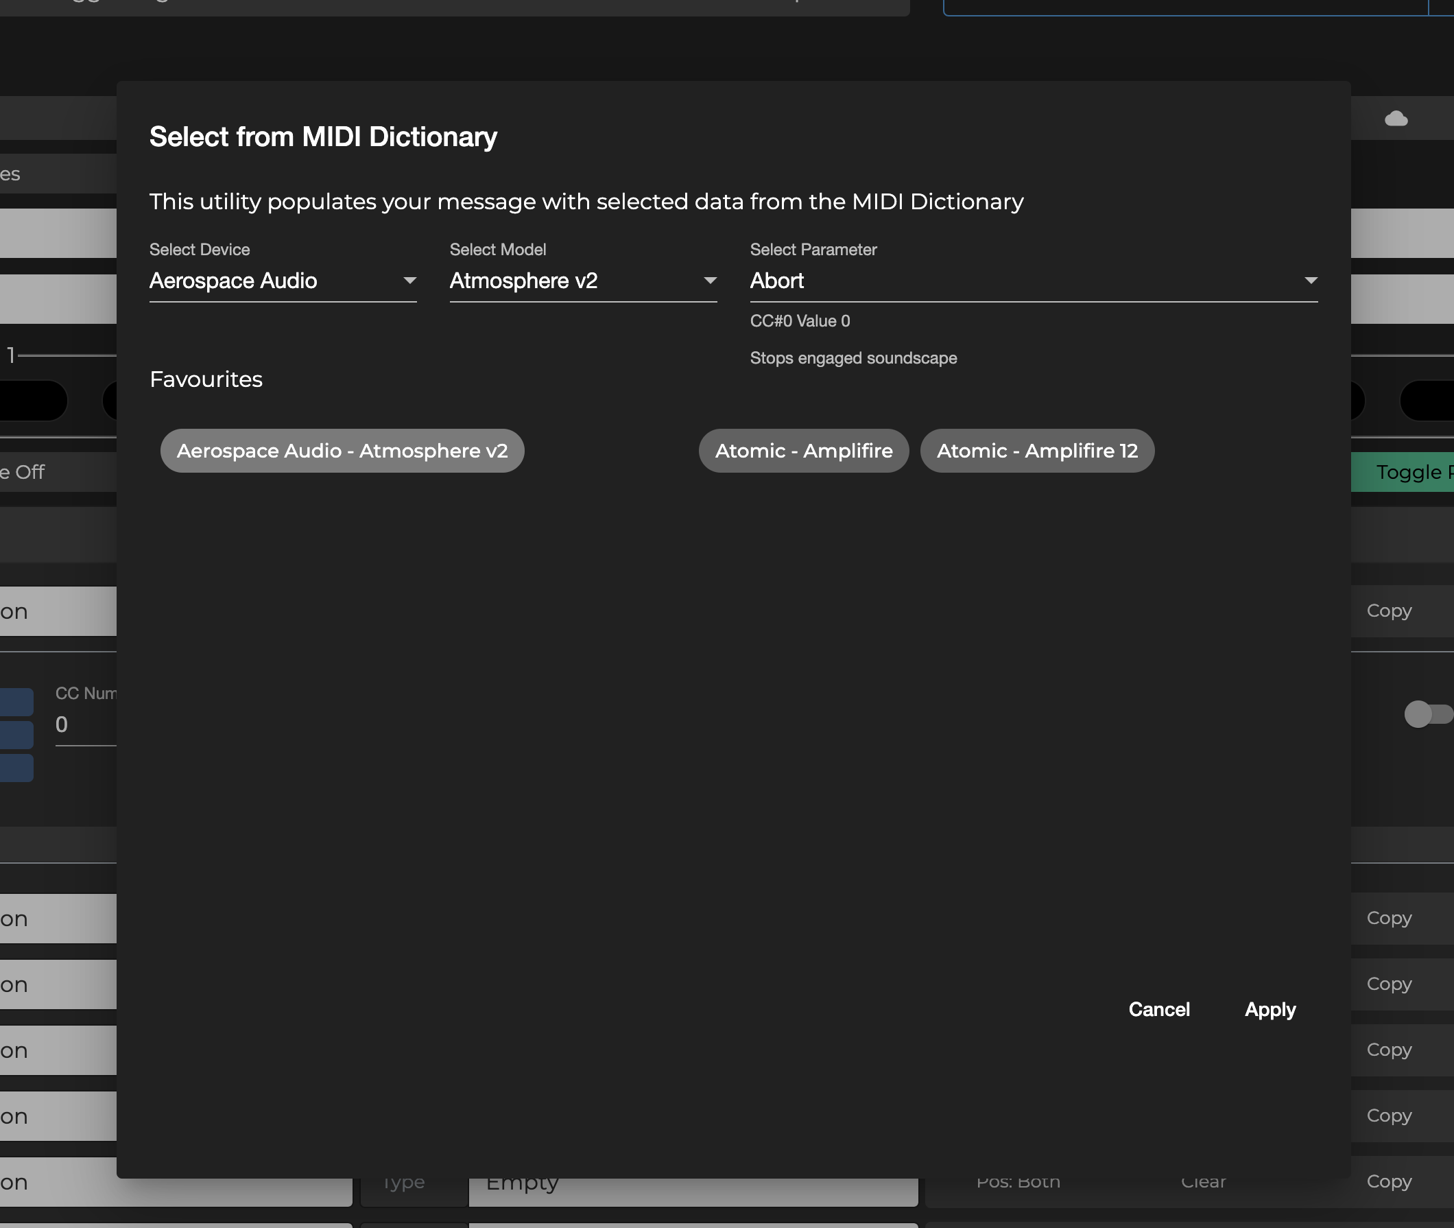The height and width of the screenshot is (1228, 1454).
Task: Open the Select Parameter dropdown
Action: pyautogui.click(x=1033, y=281)
